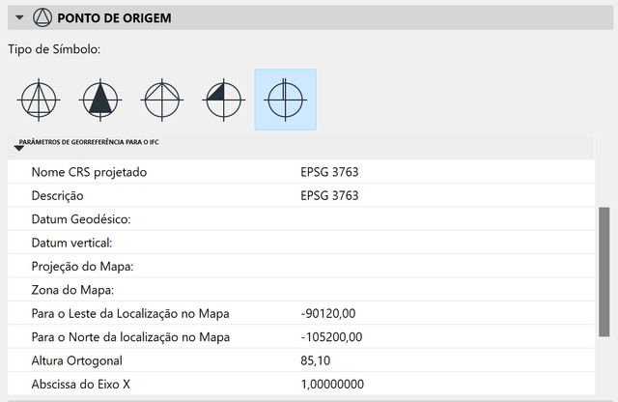Click the PONTO DE ORIGEM title text
The image size is (618, 402).
[x=114, y=18]
